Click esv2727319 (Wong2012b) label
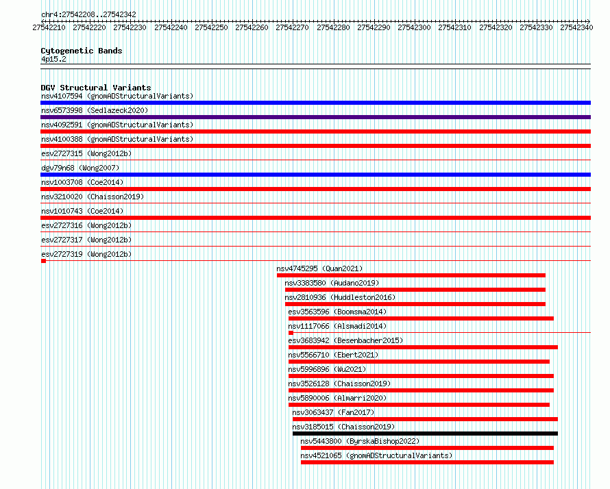 86,254
